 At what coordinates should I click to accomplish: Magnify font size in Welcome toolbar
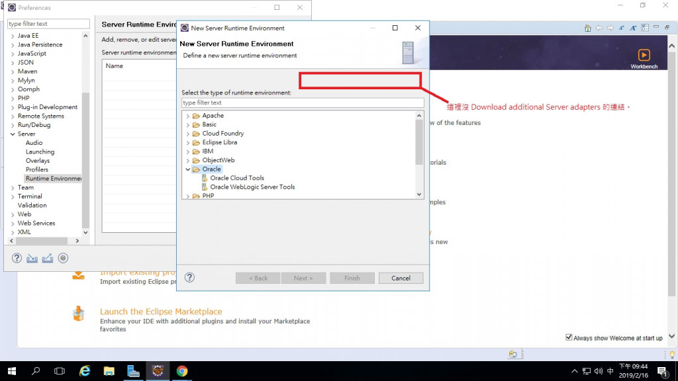(x=633, y=28)
